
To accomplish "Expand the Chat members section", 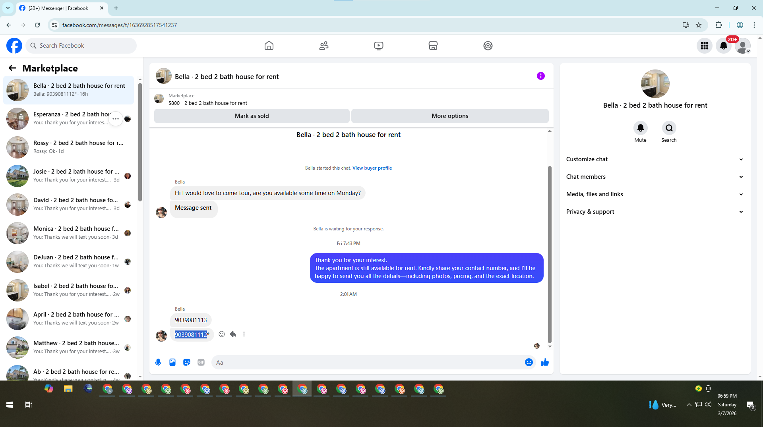I will pos(655,177).
